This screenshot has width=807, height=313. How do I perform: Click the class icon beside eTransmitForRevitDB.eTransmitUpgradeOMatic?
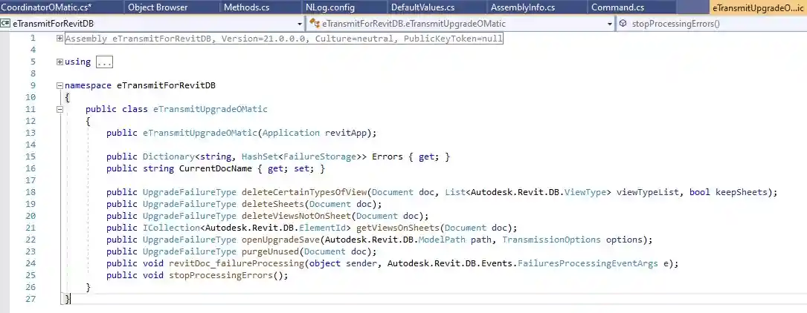(x=315, y=24)
